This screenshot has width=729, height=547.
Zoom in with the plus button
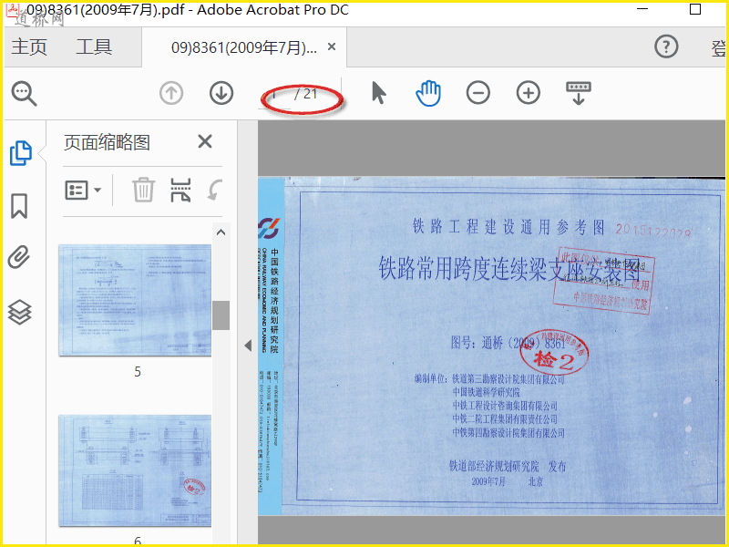pos(529,93)
